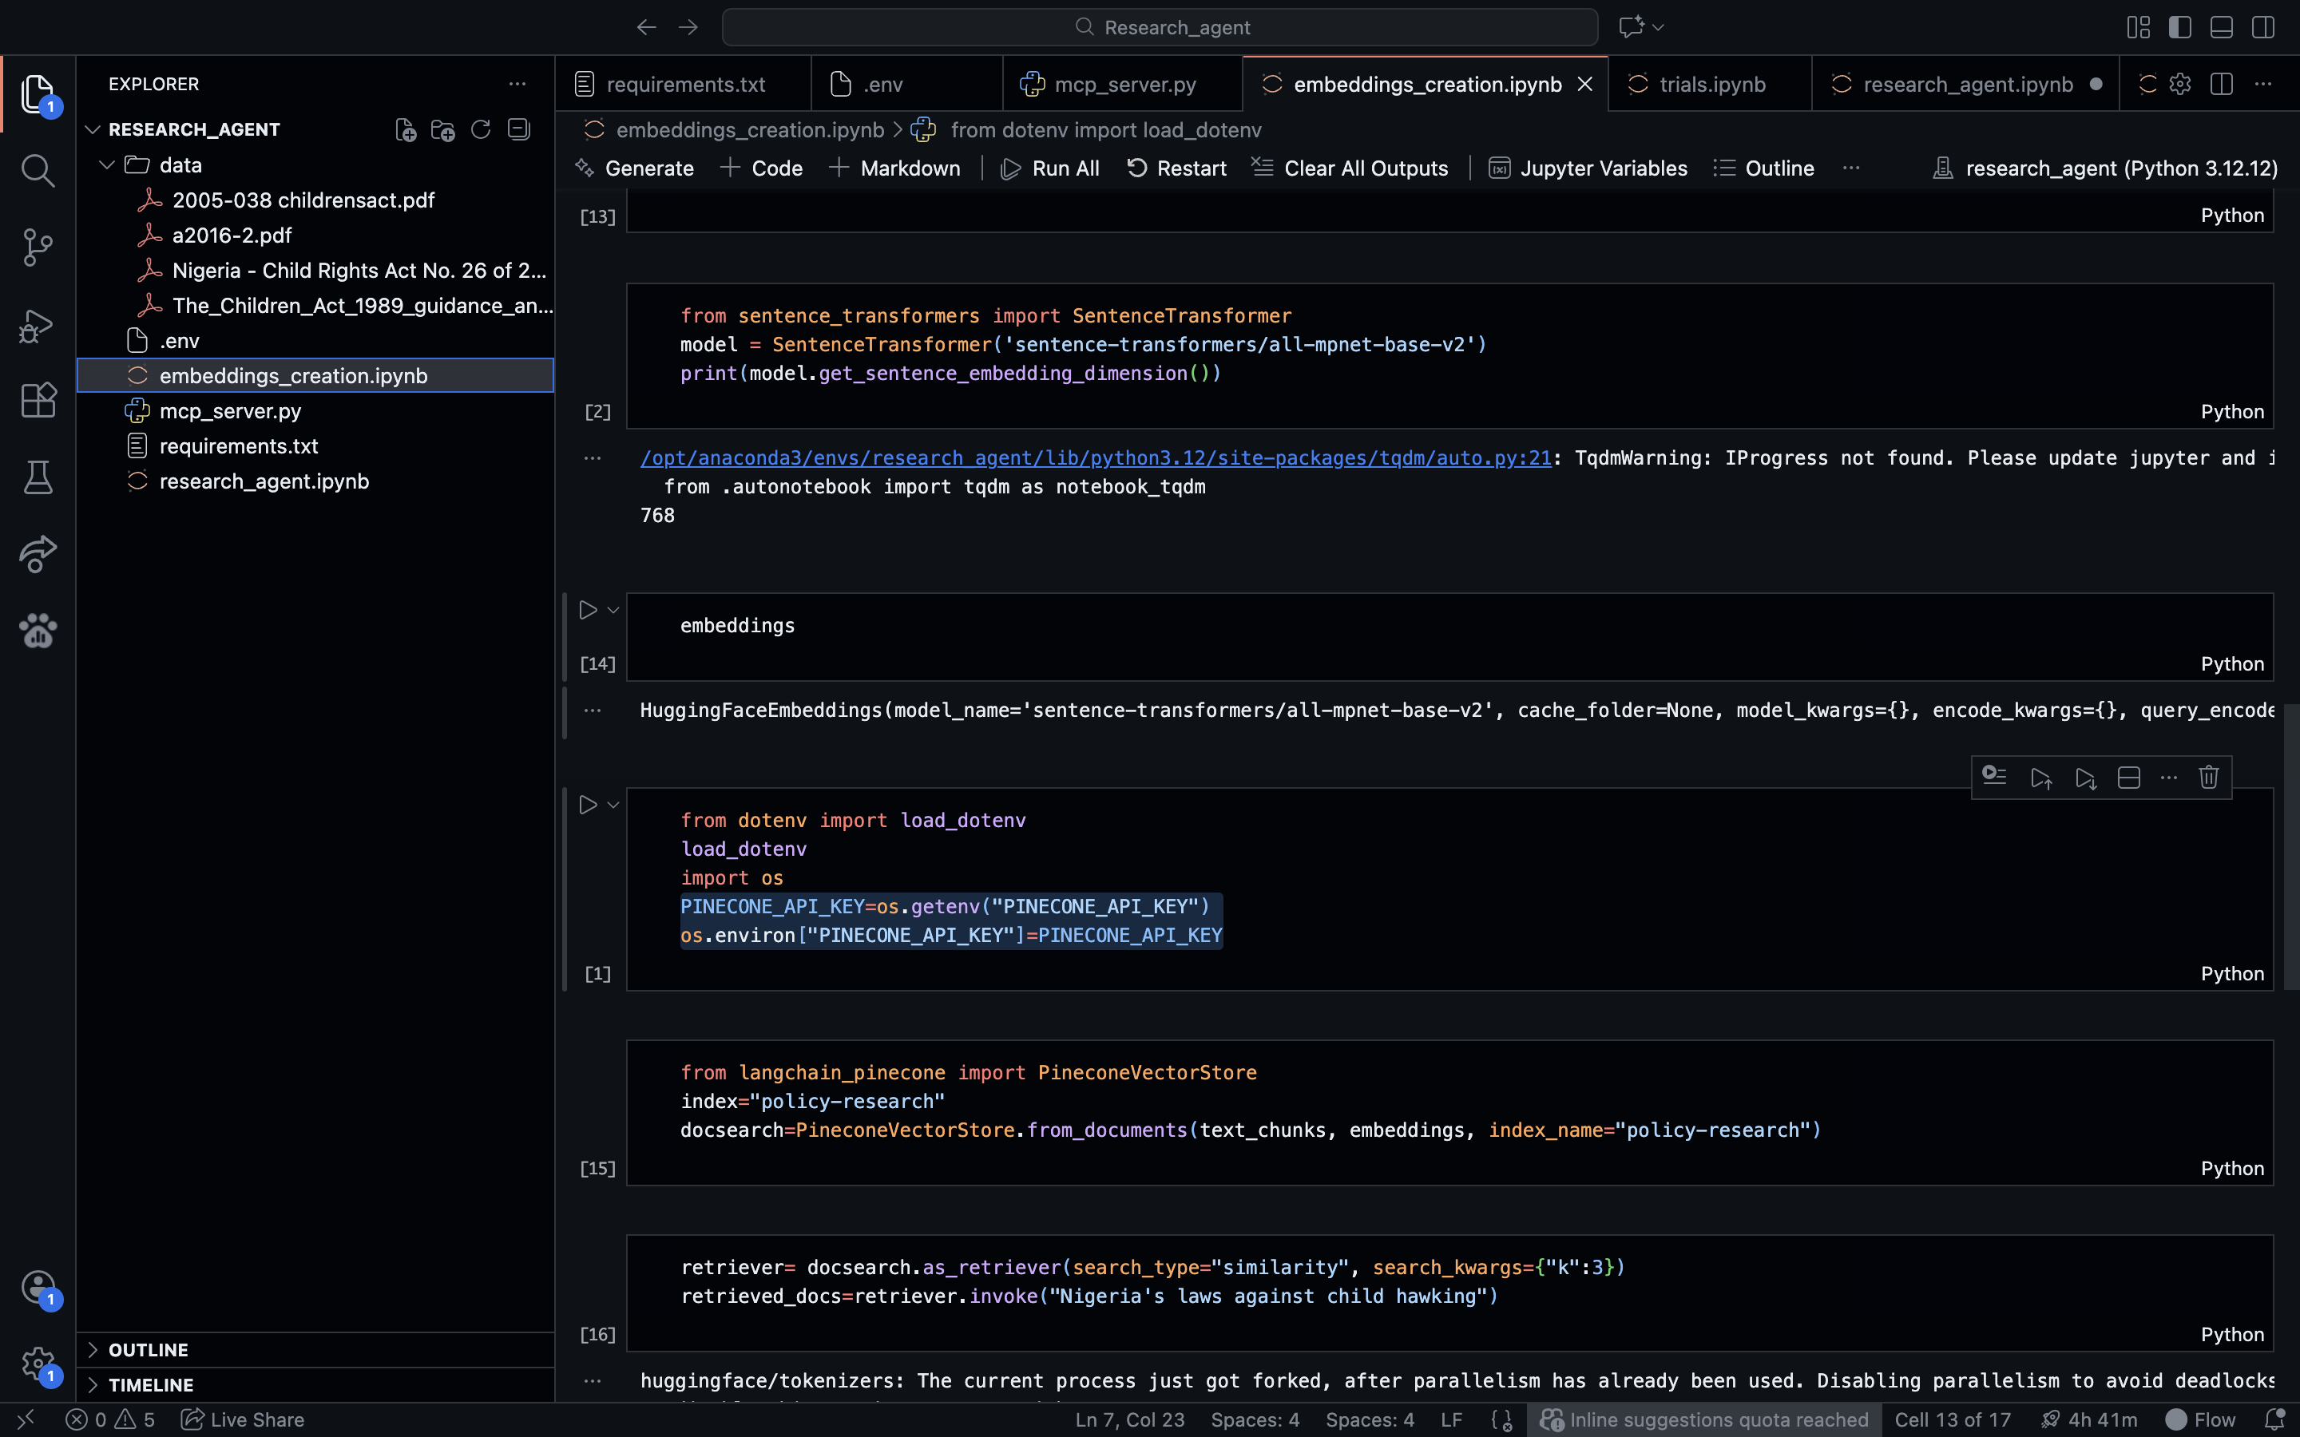Open Source Control view
Image resolution: width=2300 pixels, height=1437 pixels.
click(x=38, y=247)
